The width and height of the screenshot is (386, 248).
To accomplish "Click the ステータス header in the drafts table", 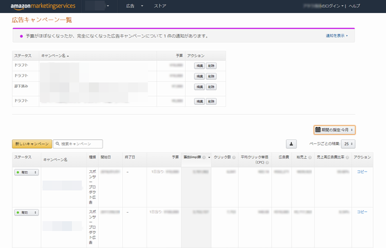I will point(23,56).
